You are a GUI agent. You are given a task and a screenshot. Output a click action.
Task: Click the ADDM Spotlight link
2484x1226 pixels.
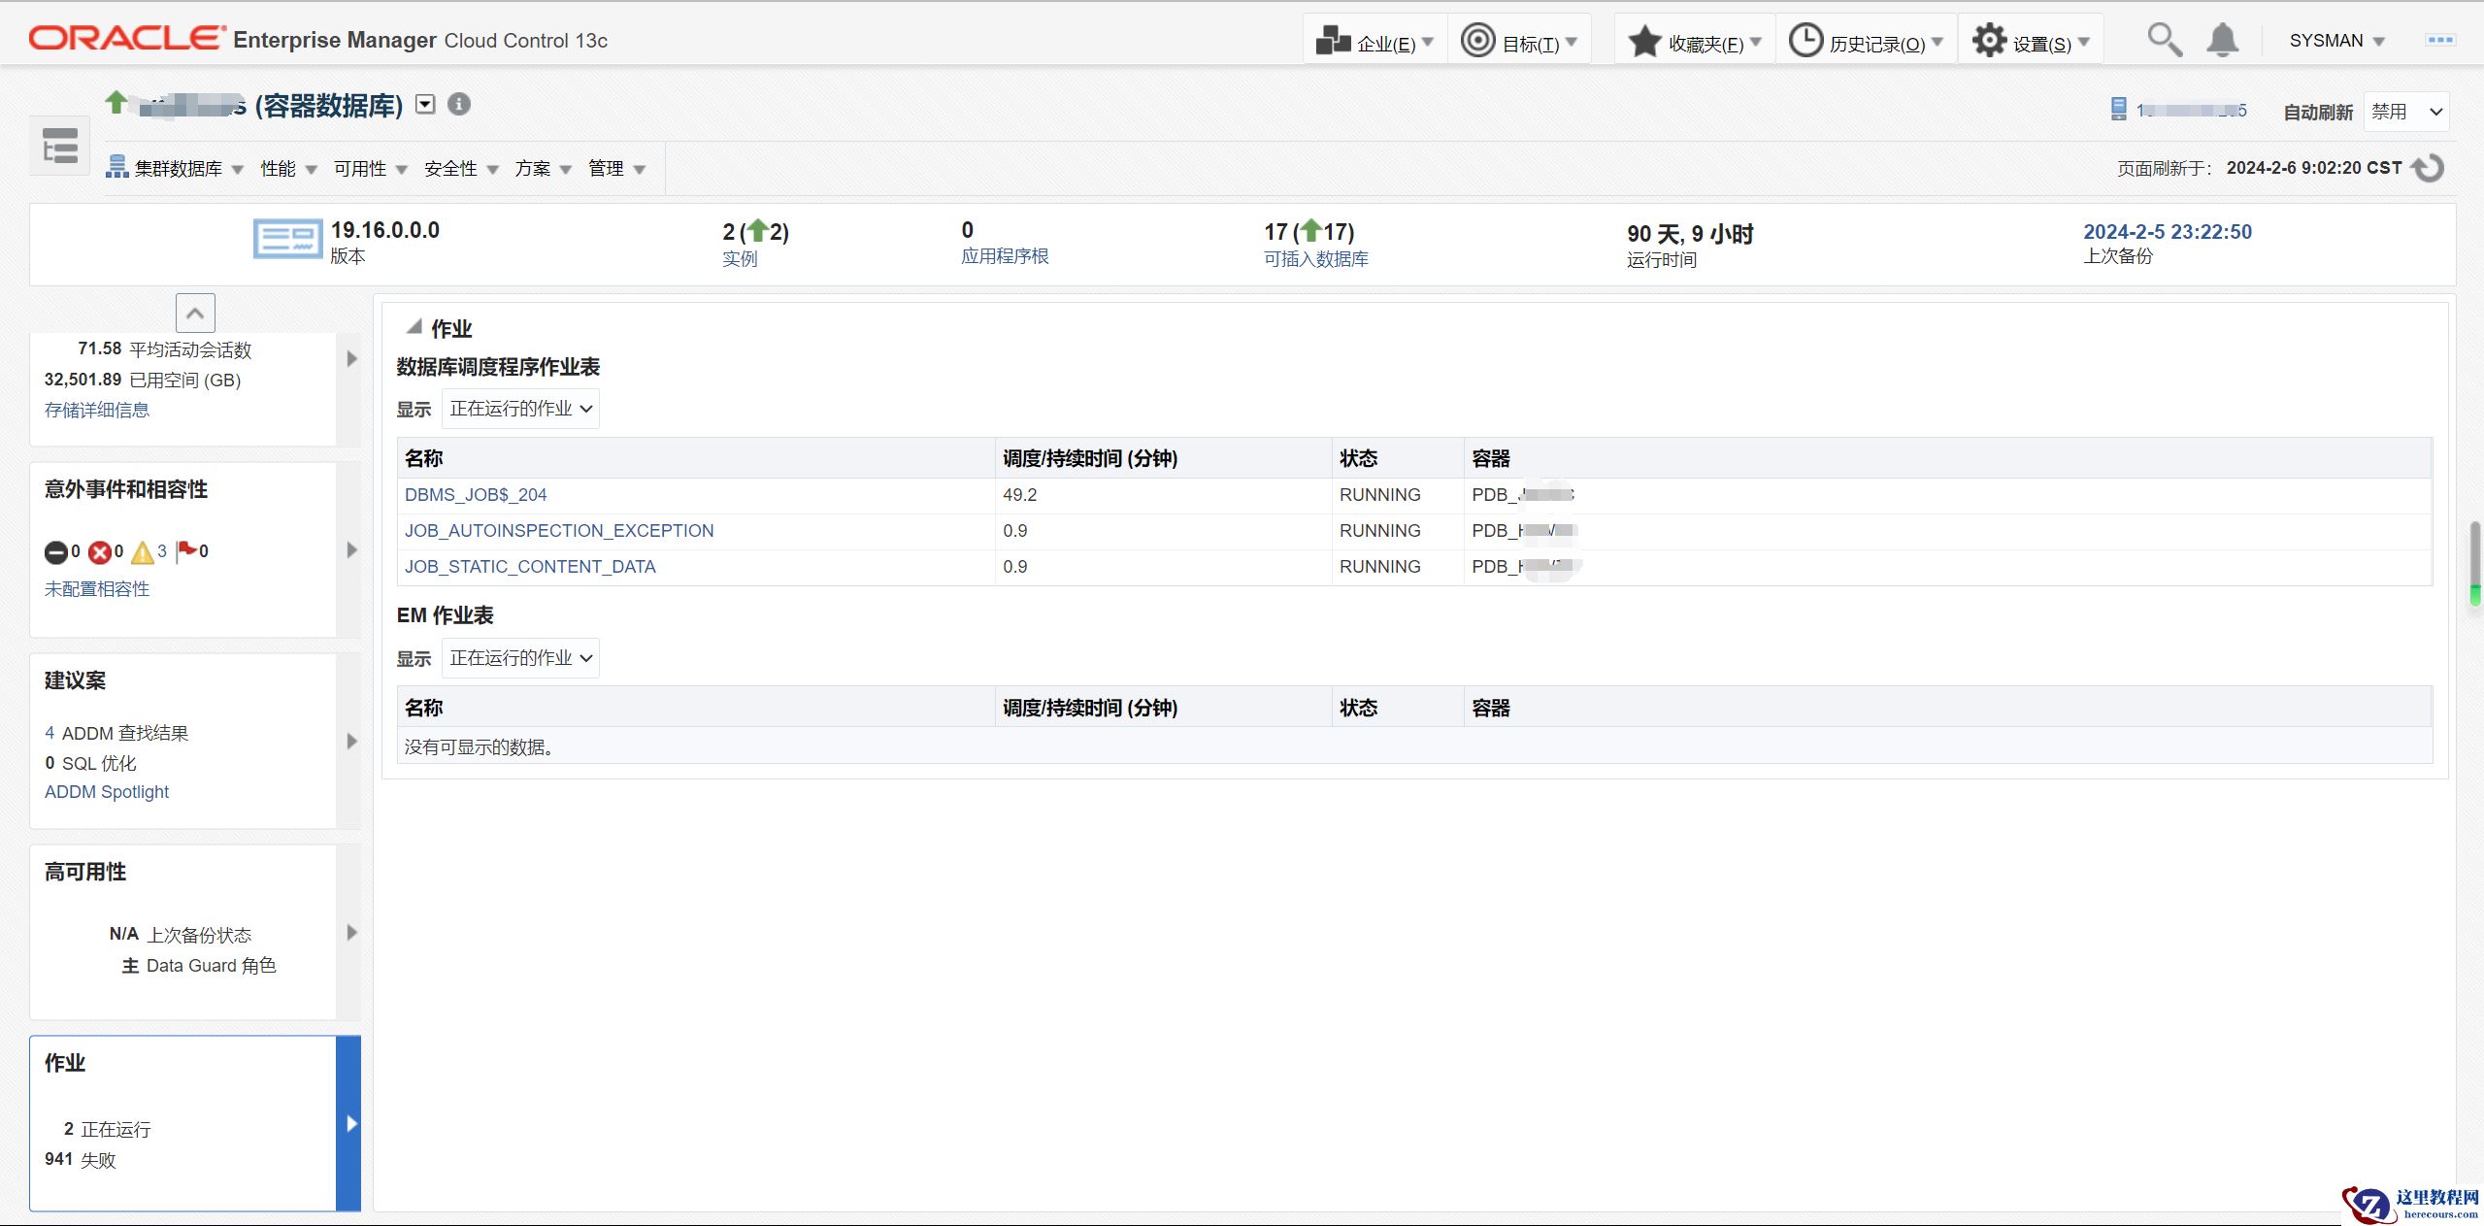[107, 792]
